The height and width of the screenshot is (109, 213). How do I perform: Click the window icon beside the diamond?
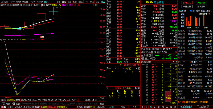(96, 5)
